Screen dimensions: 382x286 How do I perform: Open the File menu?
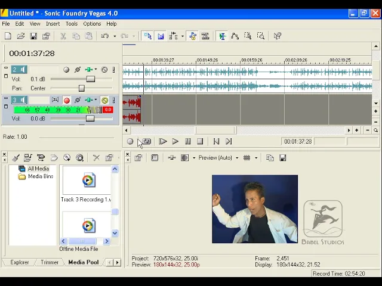tap(6, 24)
